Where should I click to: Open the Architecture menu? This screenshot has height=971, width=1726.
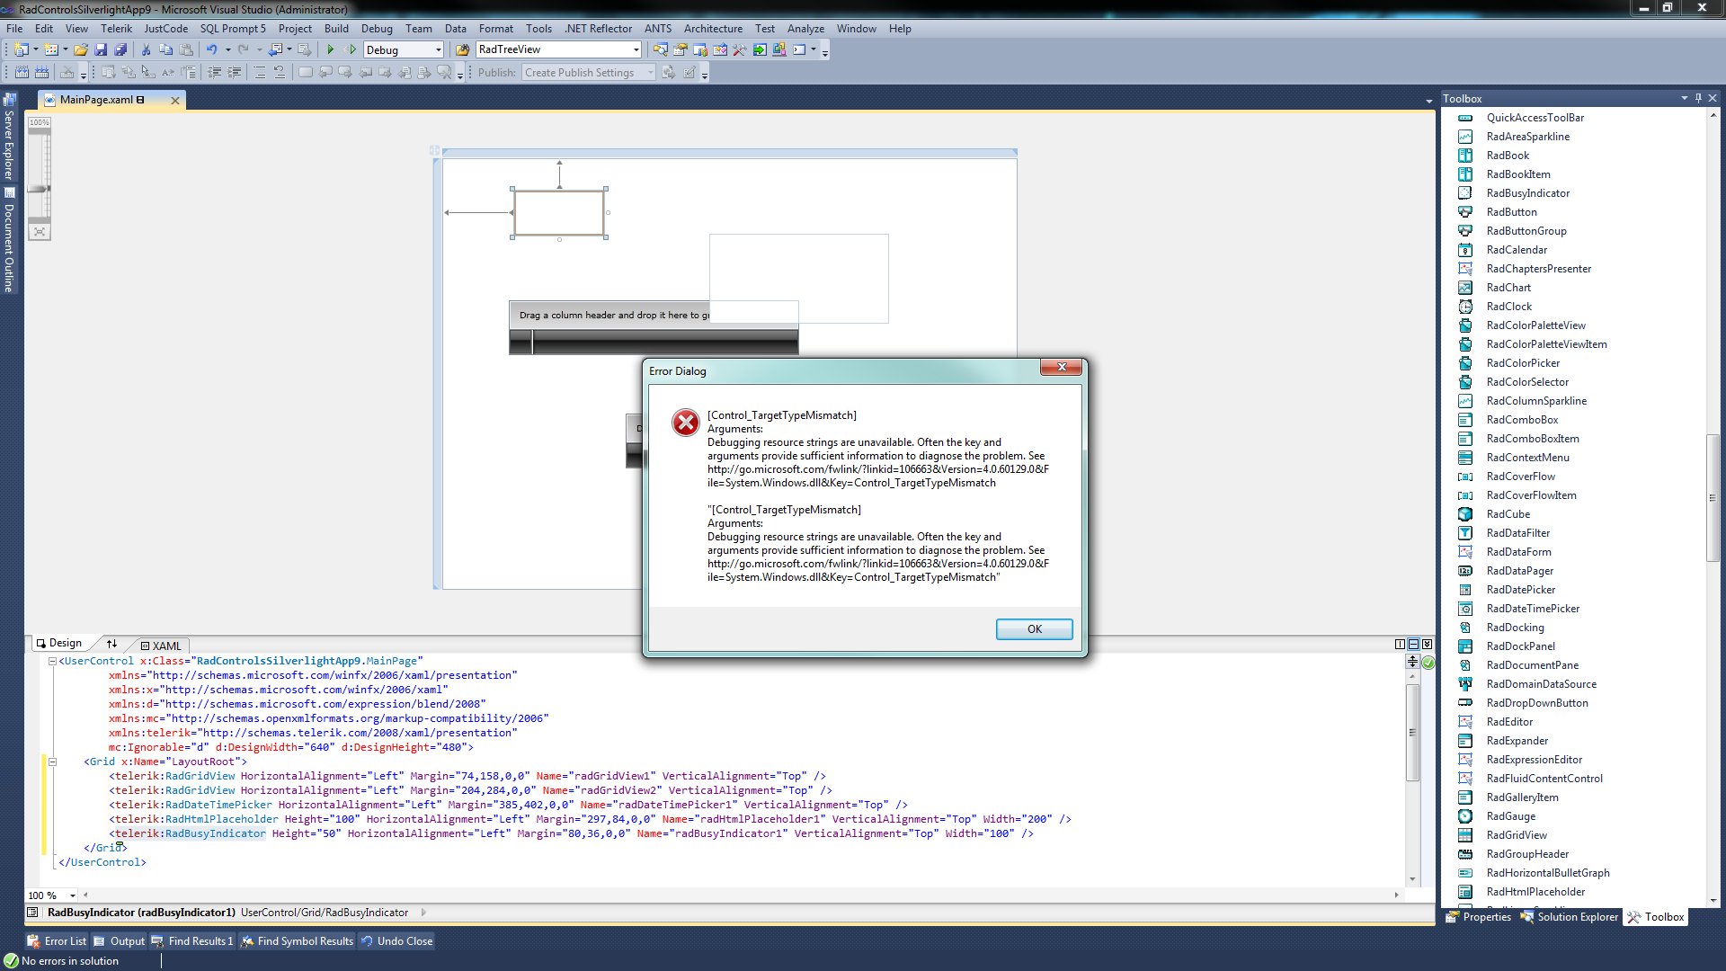coord(713,29)
